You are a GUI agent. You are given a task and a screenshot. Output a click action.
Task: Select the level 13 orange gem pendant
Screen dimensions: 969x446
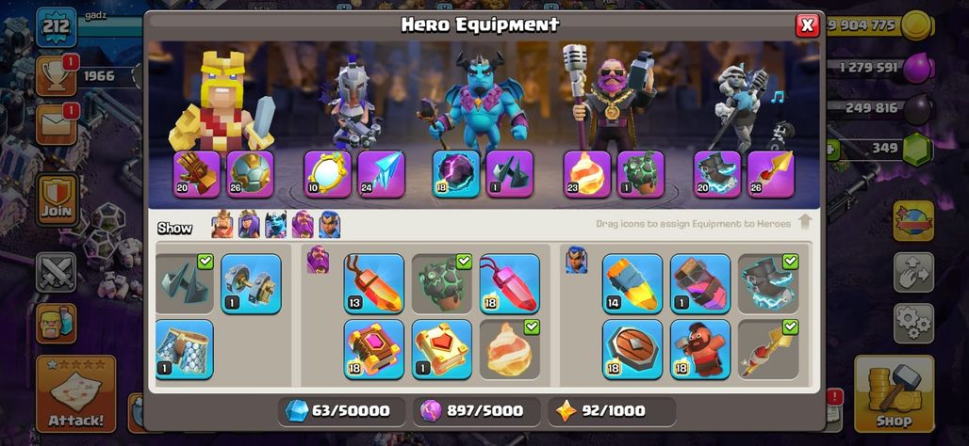point(374,284)
